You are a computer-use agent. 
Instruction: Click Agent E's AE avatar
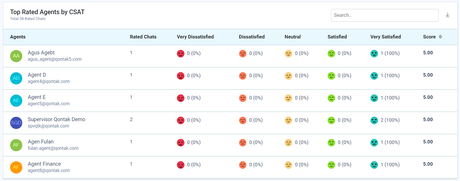[x=16, y=101]
